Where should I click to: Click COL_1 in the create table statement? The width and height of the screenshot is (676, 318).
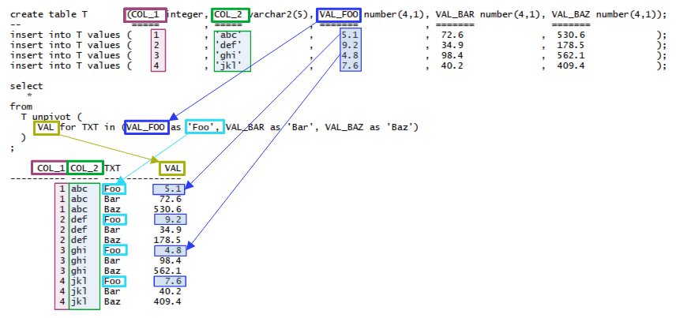click(x=145, y=15)
